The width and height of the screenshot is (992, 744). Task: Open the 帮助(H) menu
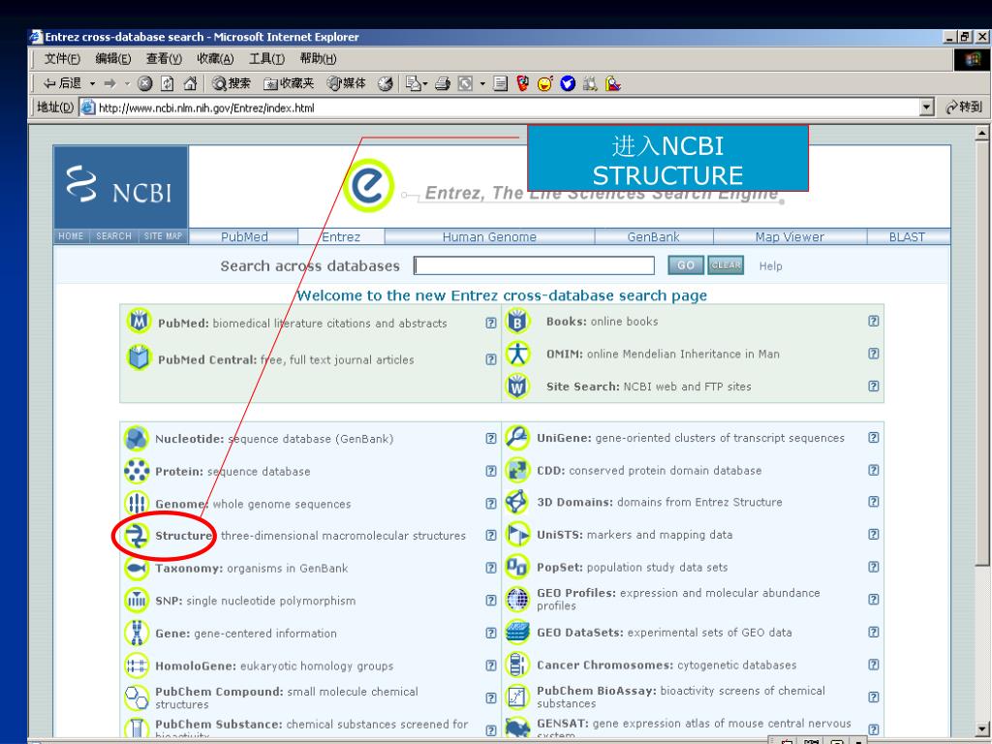[318, 59]
